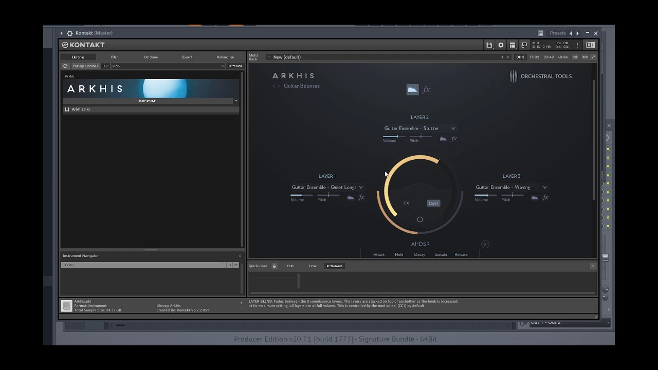658x370 pixels.
Task: Solo Arkhis with the S button in Navigator
Action: click(230, 265)
